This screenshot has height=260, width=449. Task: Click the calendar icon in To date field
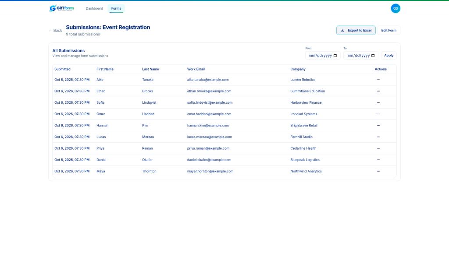[373, 56]
